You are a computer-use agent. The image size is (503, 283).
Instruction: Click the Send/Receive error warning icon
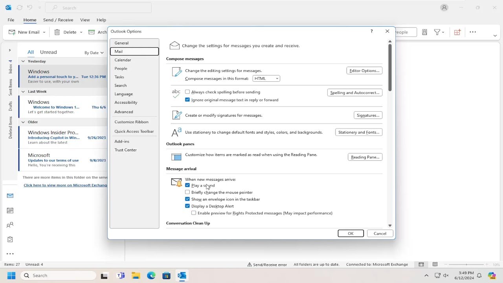click(x=250, y=265)
